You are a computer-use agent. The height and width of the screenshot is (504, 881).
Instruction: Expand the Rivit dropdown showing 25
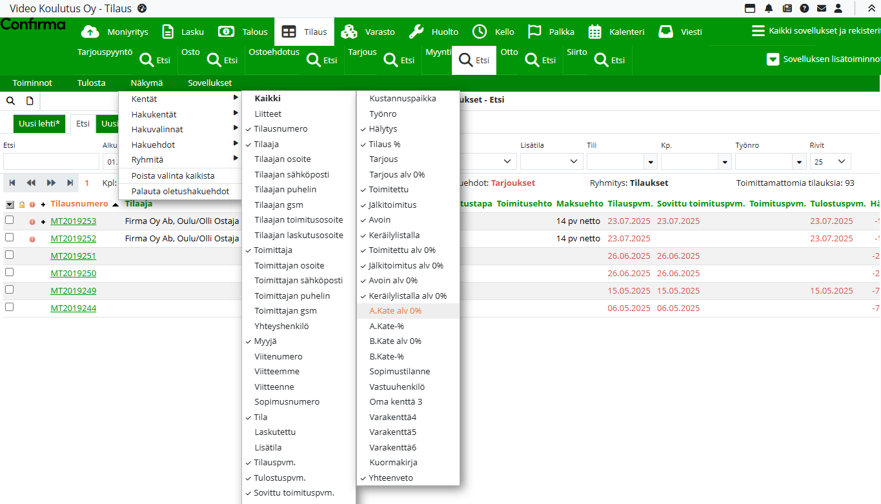coord(830,161)
